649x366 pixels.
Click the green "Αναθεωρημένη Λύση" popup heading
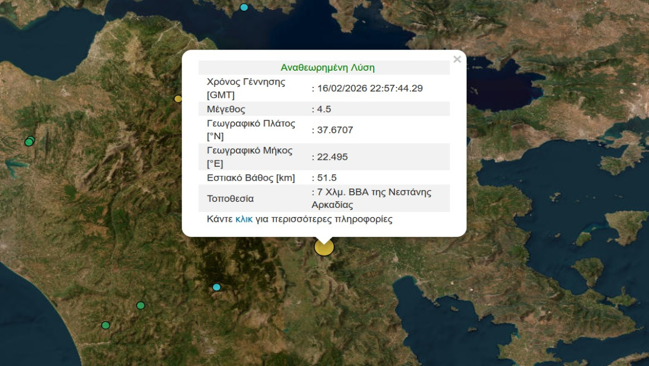pyautogui.click(x=327, y=68)
